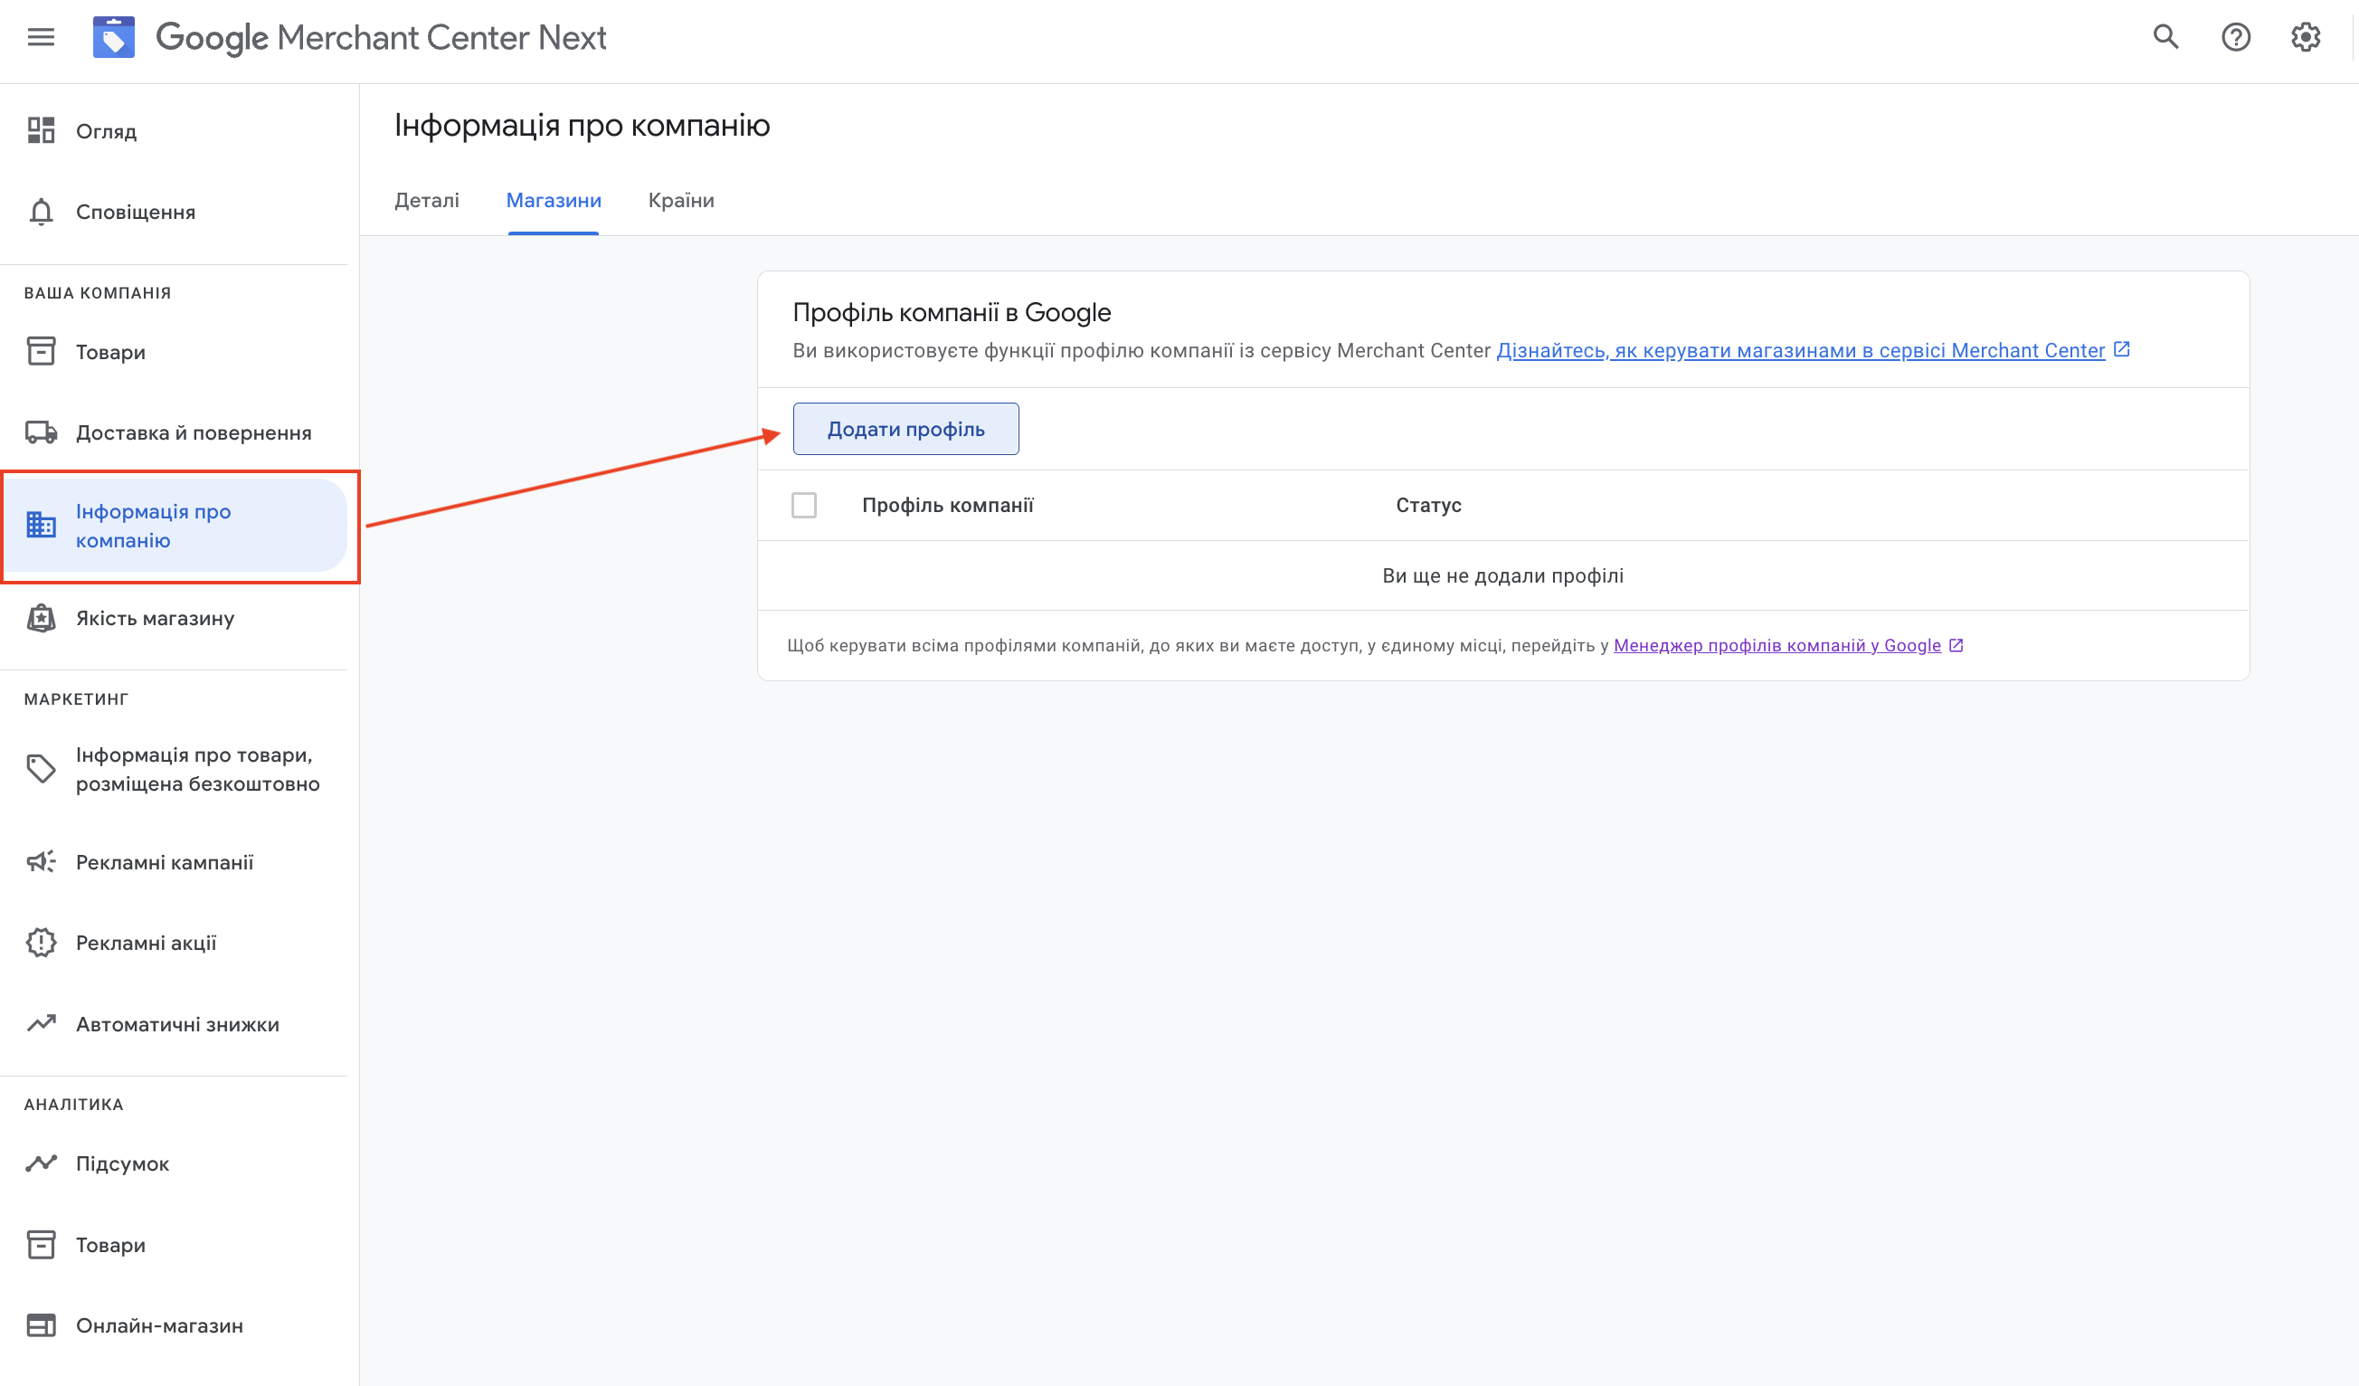Click the Товари box icon under Ваша компанія
This screenshot has height=1386, width=2359.
42,351
